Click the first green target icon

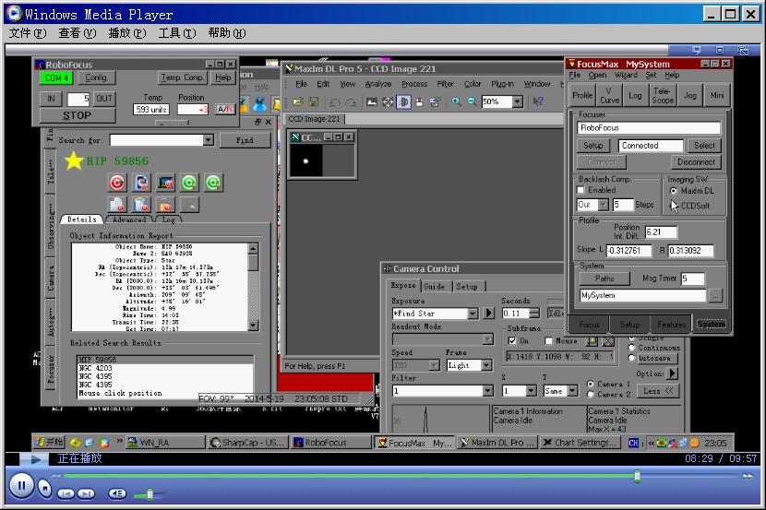pos(189,183)
